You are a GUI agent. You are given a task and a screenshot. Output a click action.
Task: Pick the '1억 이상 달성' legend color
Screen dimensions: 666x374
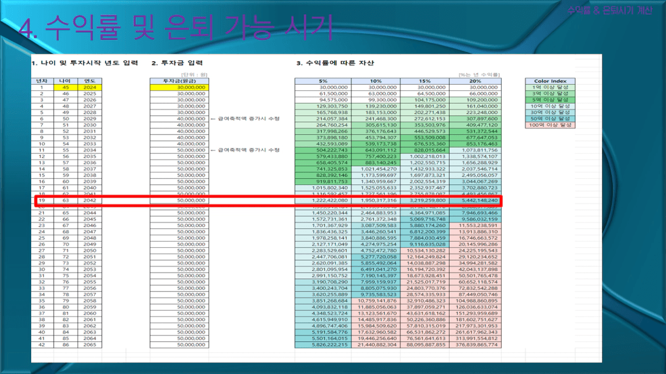click(x=550, y=87)
